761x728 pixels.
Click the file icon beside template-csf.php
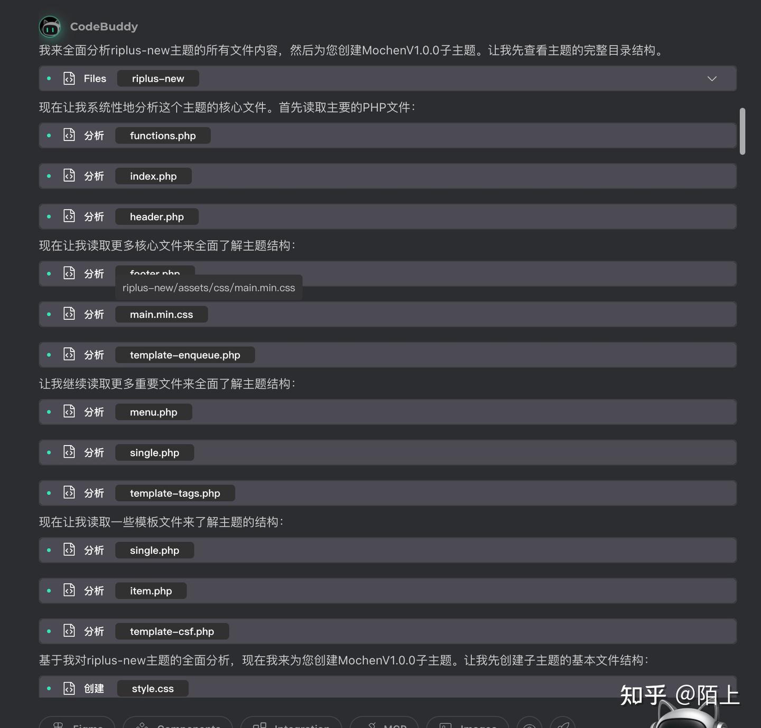69,631
